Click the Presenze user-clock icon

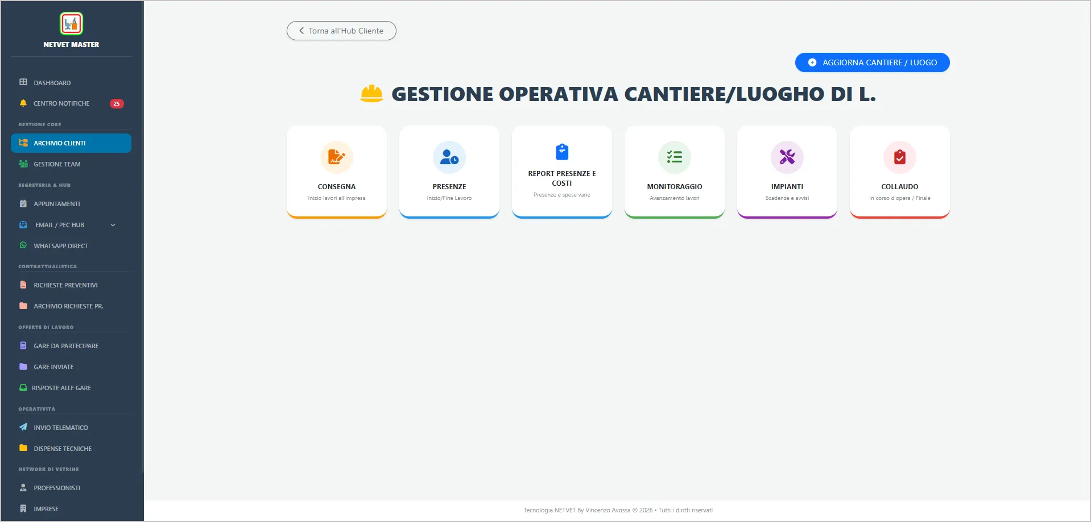tap(449, 157)
